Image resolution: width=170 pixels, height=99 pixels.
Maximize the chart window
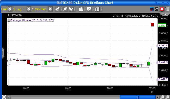click(x=163, y=3)
